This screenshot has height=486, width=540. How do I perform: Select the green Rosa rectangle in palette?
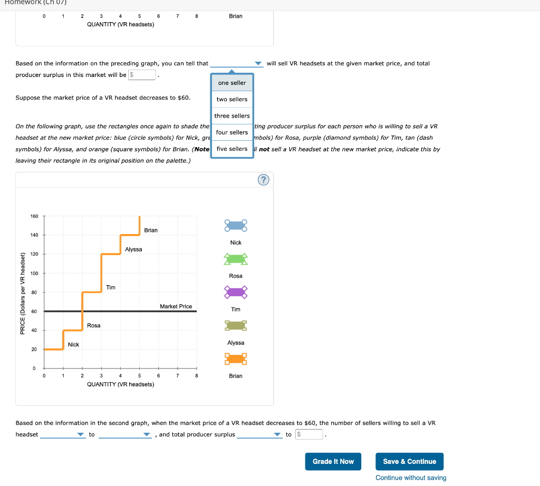pyautogui.click(x=236, y=259)
